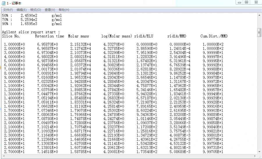Click retention time value 7.14518E+0

click(47, 152)
